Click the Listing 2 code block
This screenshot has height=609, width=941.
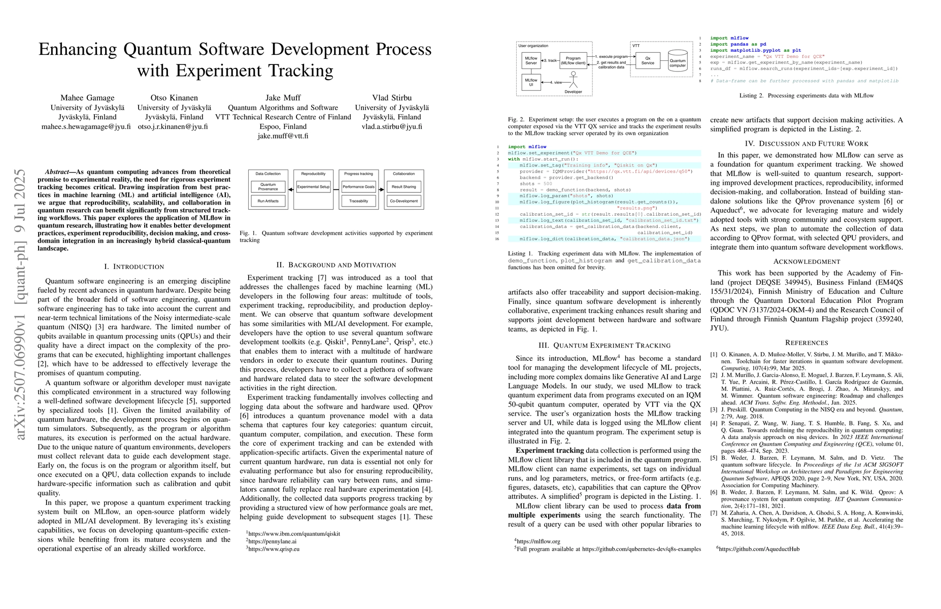pos(803,59)
